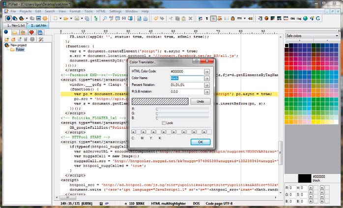This screenshot has width=343, height=208.
Task: Click arrow button beside HTML Color Code
Action: (x=207, y=72)
